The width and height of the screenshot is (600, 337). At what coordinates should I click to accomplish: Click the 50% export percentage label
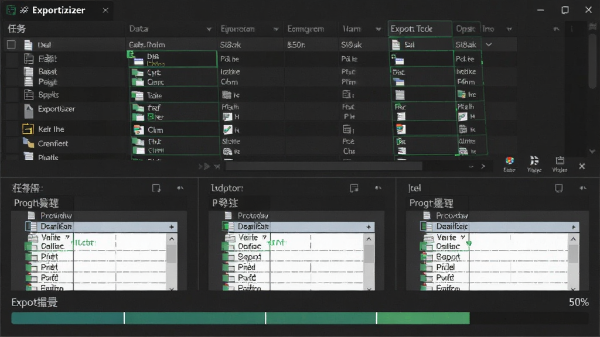578,302
